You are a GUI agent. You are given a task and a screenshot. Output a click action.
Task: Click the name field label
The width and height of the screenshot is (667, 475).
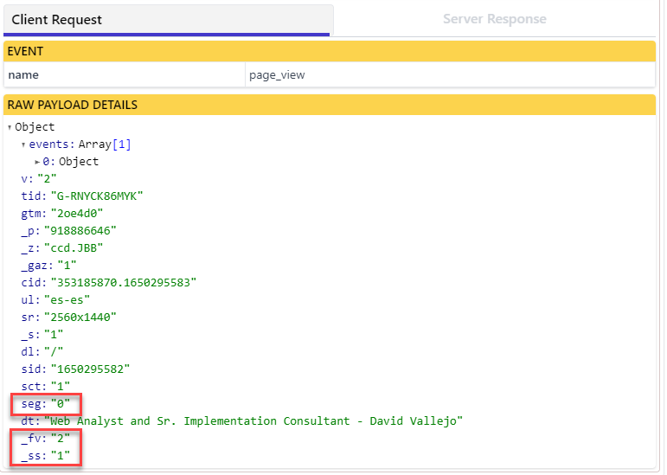[x=23, y=75]
